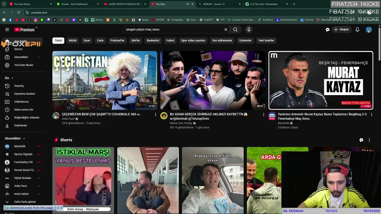Expand the Abonelikler section heading

coord(15,139)
